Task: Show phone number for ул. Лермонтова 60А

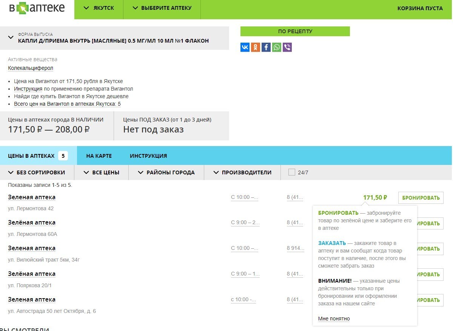Action: point(295,222)
